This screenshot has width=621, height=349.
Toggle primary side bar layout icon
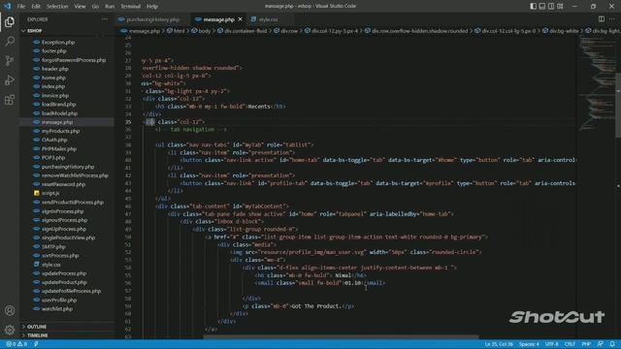coord(533,6)
